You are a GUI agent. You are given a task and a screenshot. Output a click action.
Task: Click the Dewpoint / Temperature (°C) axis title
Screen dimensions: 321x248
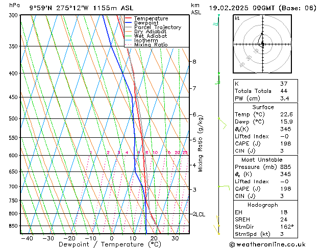pyautogui.click(x=110, y=244)
